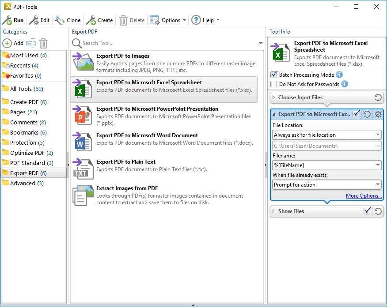Screen dimensions: 387x307
Task: Select the Export to Excel Spreadsheet icon
Action: pyautogui.click(x=83, y=89)
